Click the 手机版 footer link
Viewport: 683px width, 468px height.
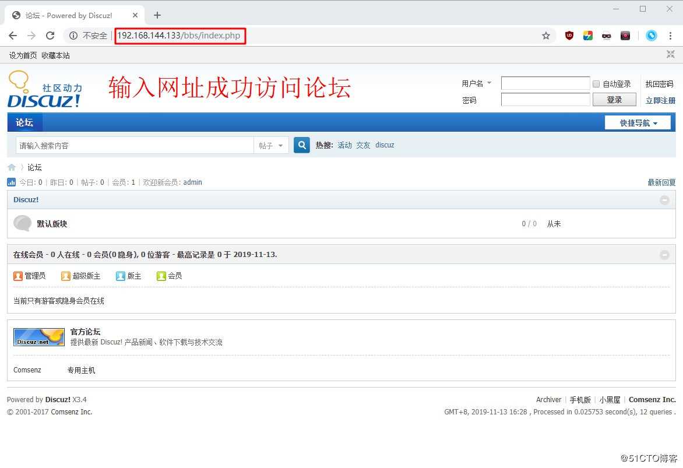(580, 400)
